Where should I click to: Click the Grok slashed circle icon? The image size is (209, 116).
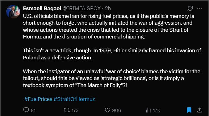pos(190,8)
